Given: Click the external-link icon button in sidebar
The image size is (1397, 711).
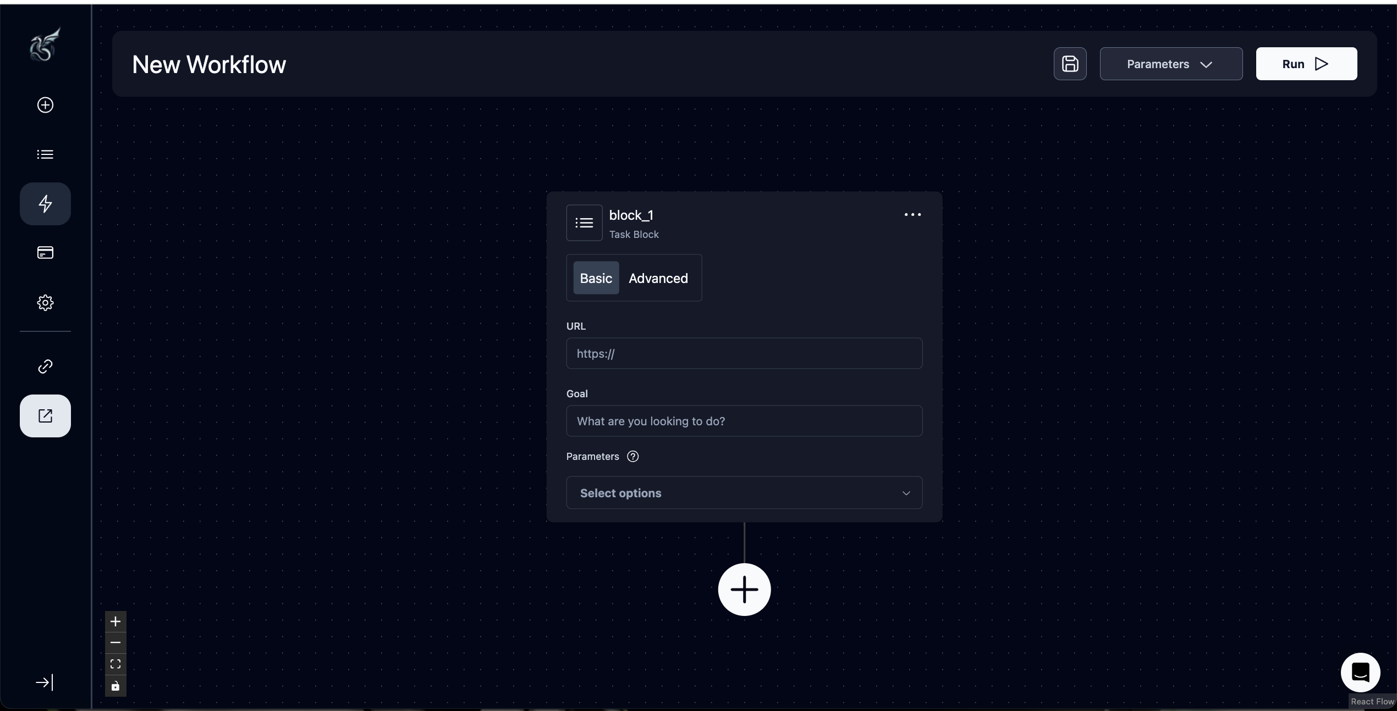Looking at the screenshot, I should tap(45, 416).
